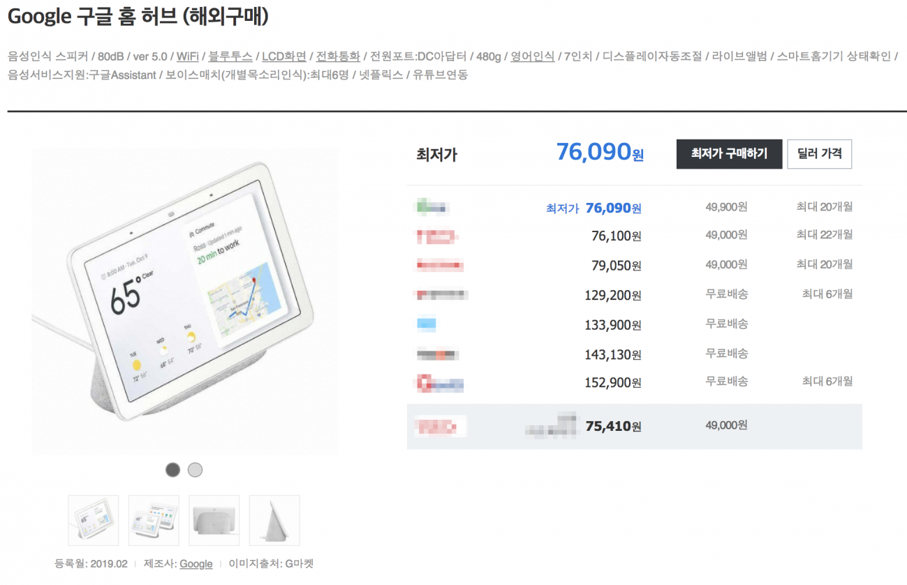Click the 최저가 구매하기 button
907x585 pixels.
[x=728, y=154]
